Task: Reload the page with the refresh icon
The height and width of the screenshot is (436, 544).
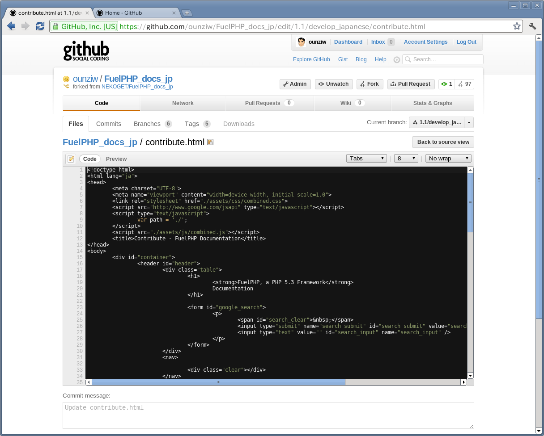Action: click(x=40, y=26)
